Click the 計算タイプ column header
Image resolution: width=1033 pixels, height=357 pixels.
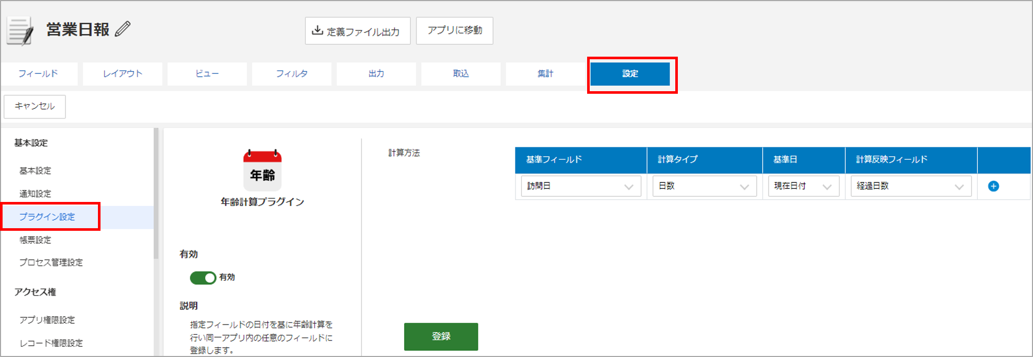point(705,160)
